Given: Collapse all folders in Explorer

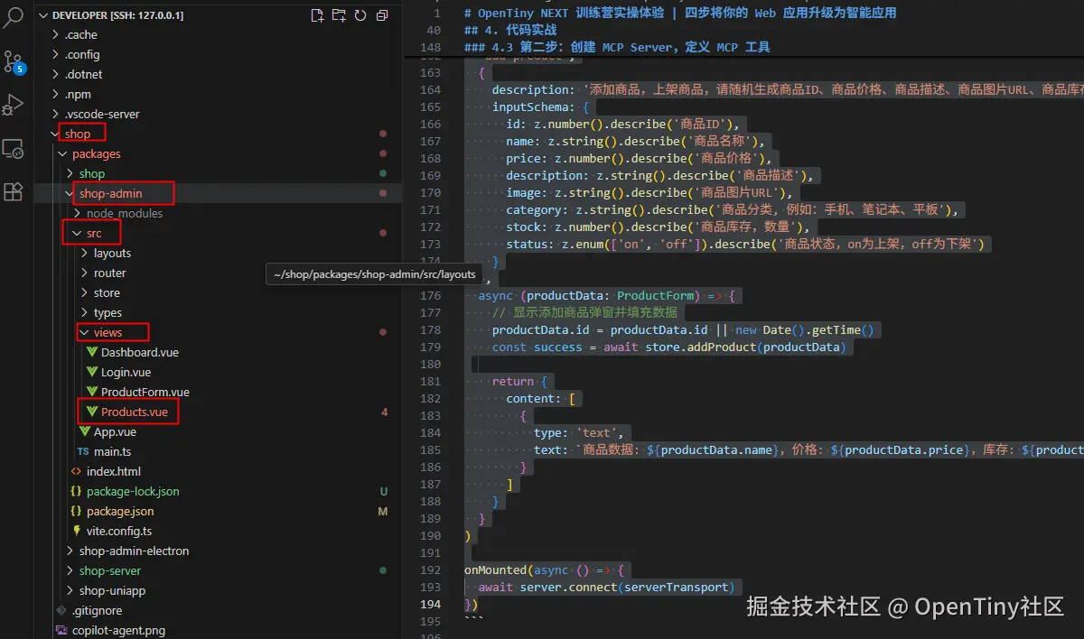Looking at the screenshot, I should [382, 15].
